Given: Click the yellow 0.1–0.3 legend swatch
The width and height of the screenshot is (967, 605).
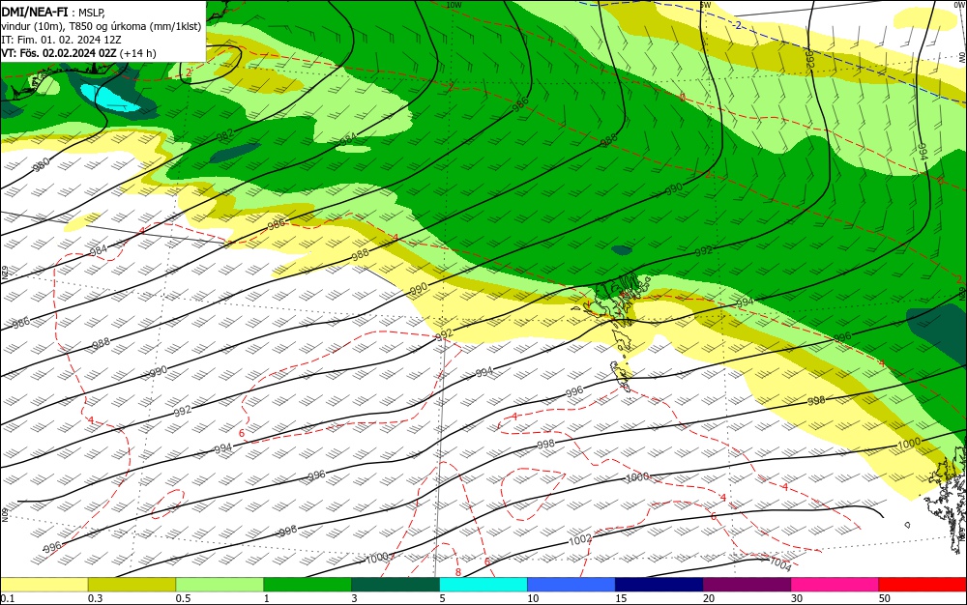Looking at the screenshot, I should pyautogui.click(x=44, y=585).
